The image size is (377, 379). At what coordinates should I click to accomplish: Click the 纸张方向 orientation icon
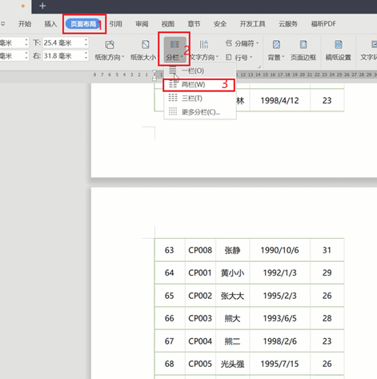110,45
